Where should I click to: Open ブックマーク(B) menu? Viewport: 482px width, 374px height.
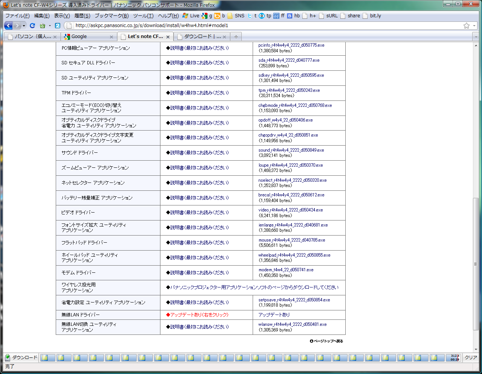[x=111, y=16]
